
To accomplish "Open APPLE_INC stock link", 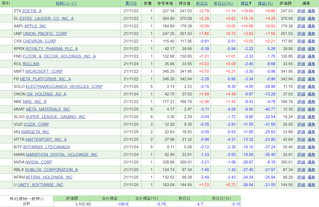I will click(35, 26).
